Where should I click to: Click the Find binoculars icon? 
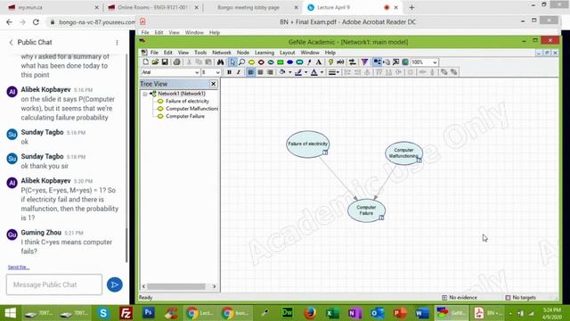(221, 62)
